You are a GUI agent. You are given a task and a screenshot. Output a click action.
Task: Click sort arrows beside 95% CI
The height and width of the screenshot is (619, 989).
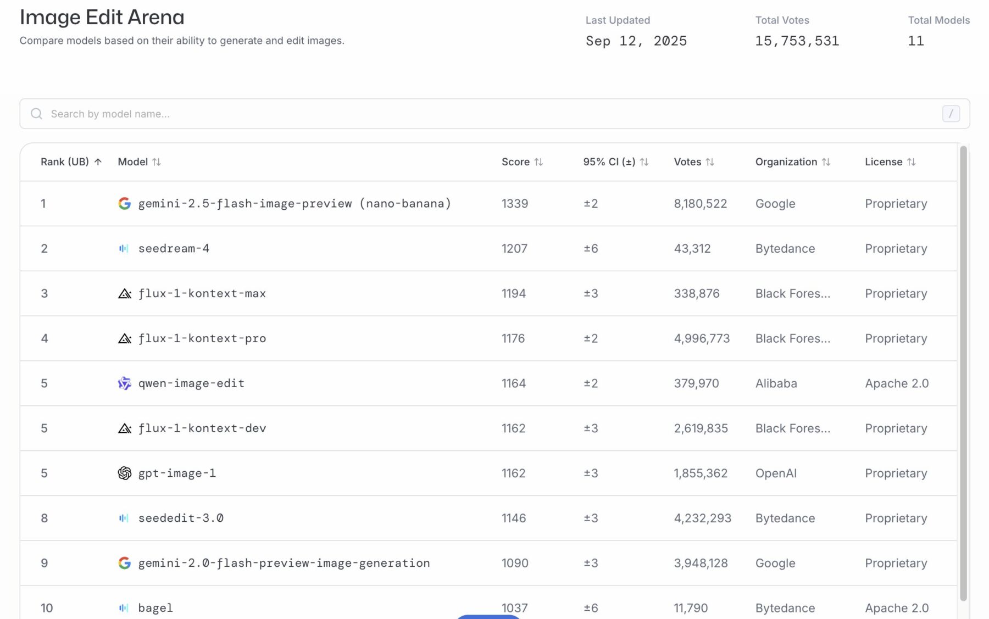(644, 161)
